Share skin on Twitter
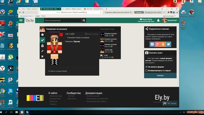Image resolution: width=204 pixels, height=115 pixels. [x=168, y=44]
